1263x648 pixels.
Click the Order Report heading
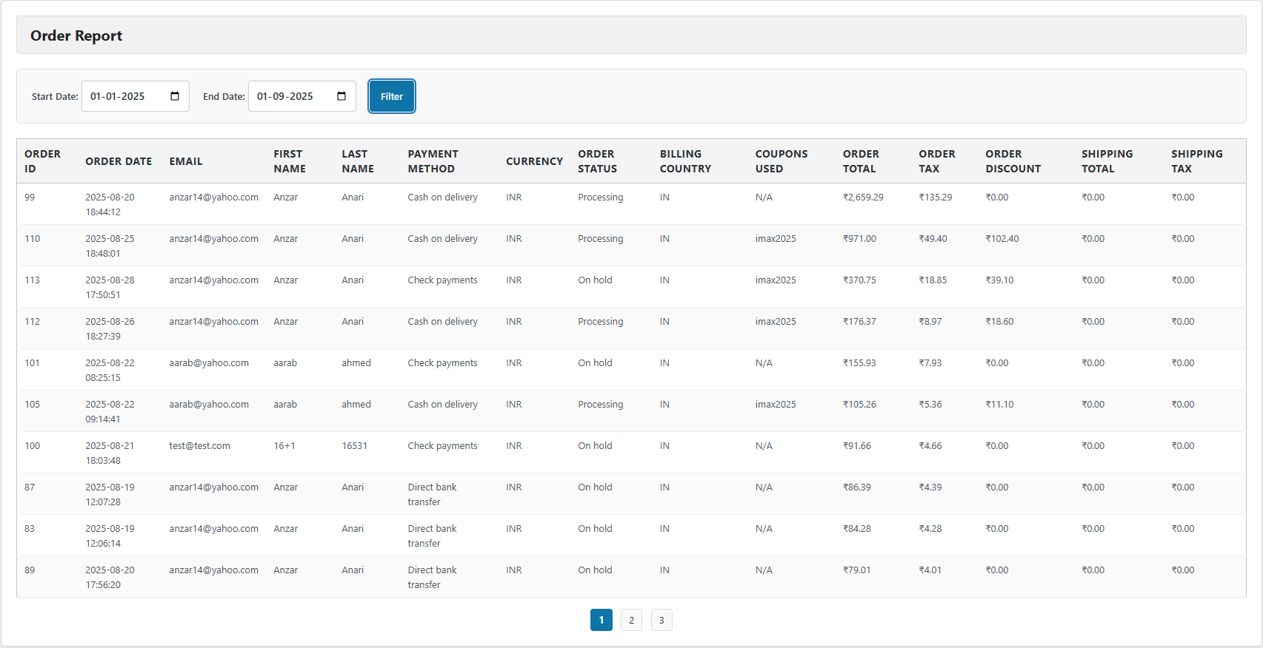(76, 36)
